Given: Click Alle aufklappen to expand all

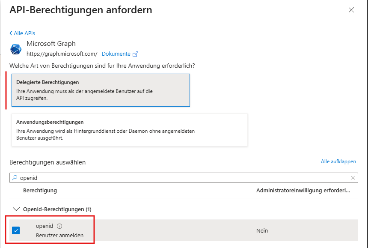Looking at the screenshot, I should coord(338,161).
